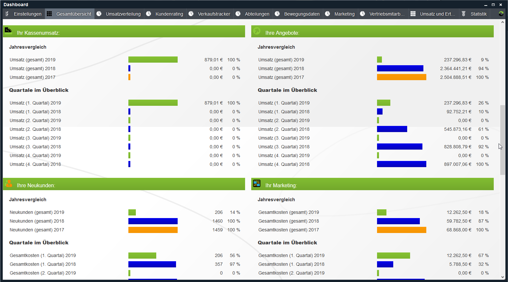Image resolution: width=508 pixels, height=282 pixels.
Task: Click the 'Ihr Kassenumsatz:' section title
Action: 38,33
